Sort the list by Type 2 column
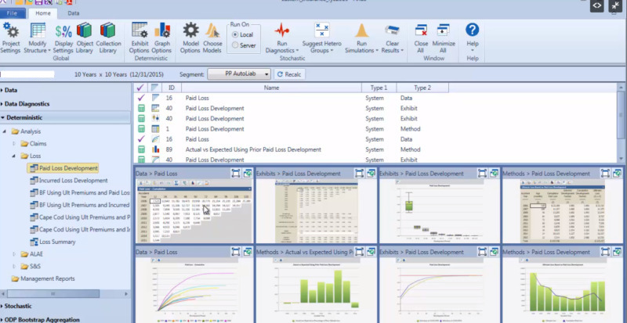The height and width of the screenshot is (323, 627). click(x=422, y=88)
